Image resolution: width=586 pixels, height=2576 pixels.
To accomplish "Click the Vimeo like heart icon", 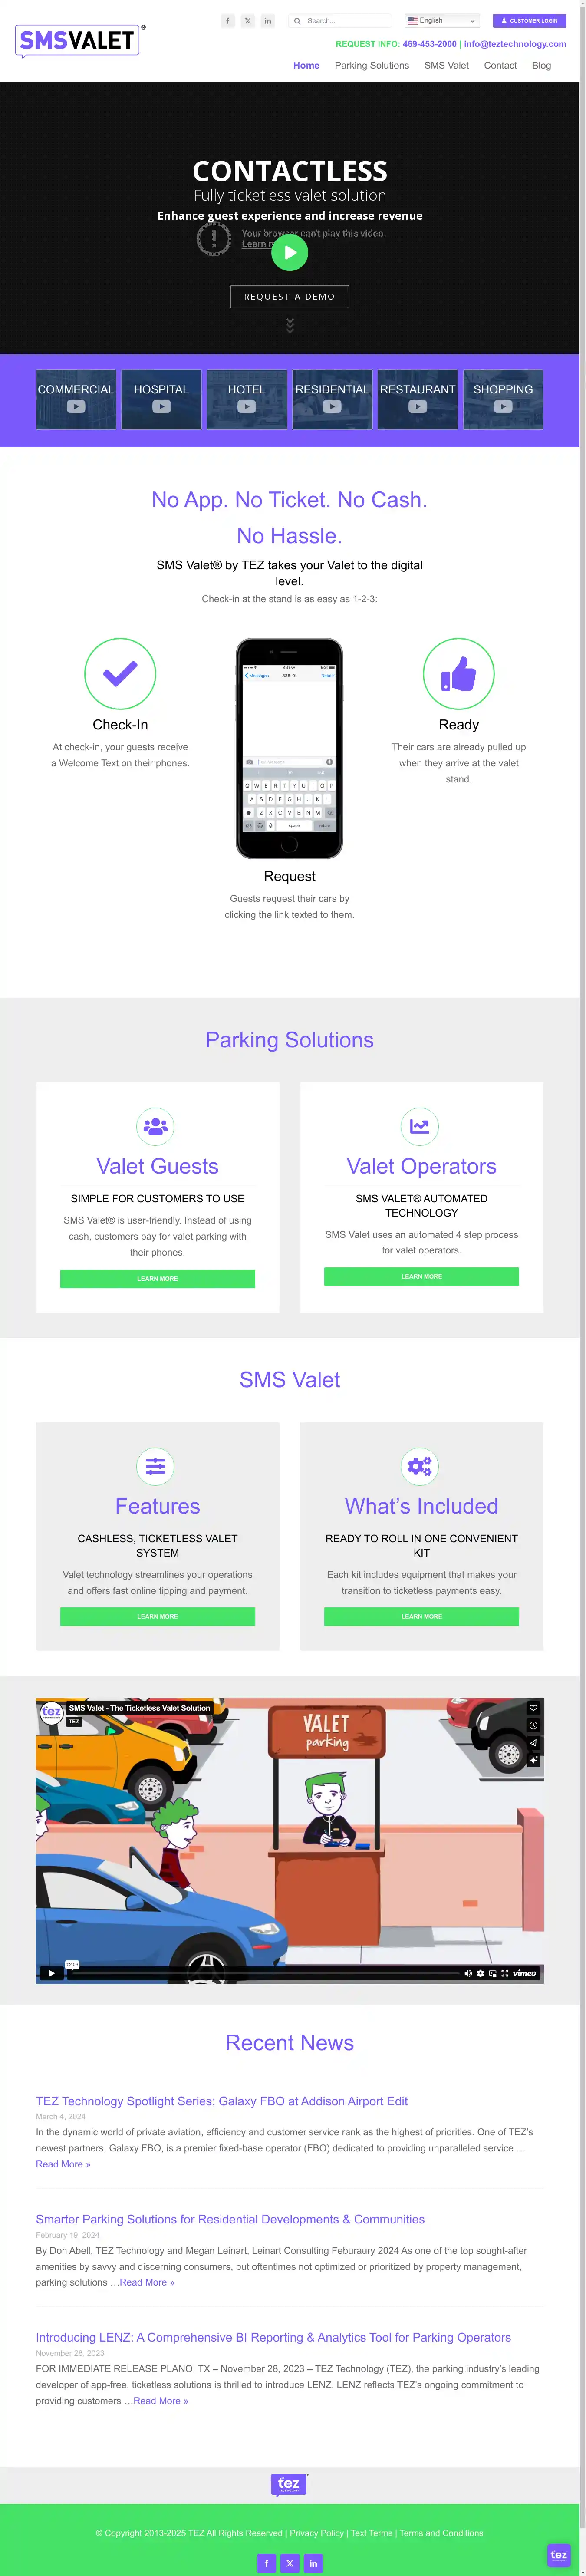I will [533, 1707].
